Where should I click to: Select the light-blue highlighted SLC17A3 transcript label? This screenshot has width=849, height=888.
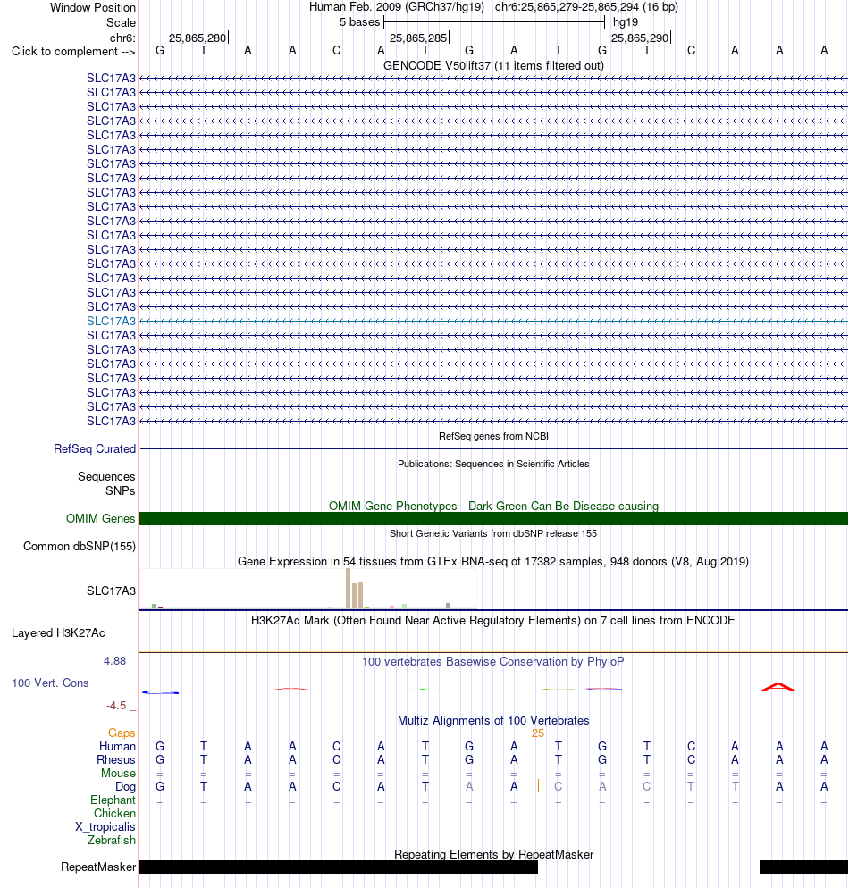111,321
